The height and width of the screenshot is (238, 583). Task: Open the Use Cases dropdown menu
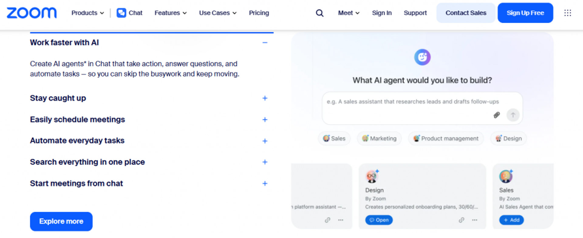218,13
